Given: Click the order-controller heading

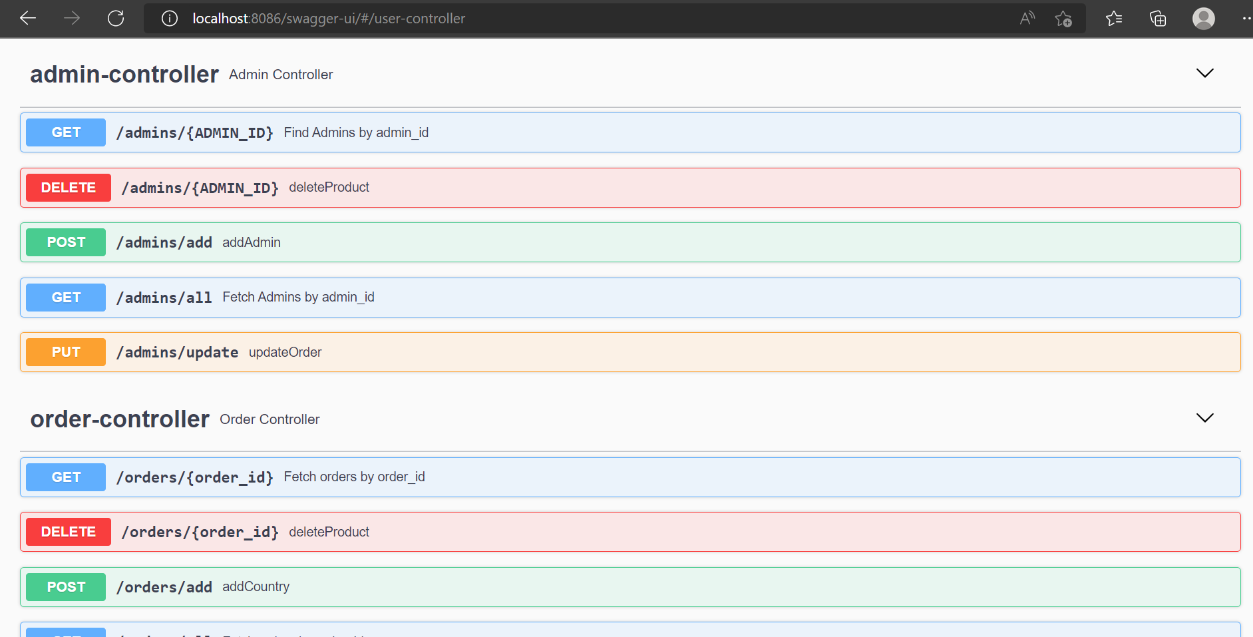Looking at the screenshot, I should pyautogui.click(x=120, y=419).
